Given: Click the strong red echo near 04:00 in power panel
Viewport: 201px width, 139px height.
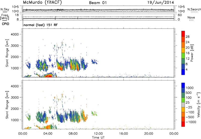Looking at the screenshot, I should point(48,76).
